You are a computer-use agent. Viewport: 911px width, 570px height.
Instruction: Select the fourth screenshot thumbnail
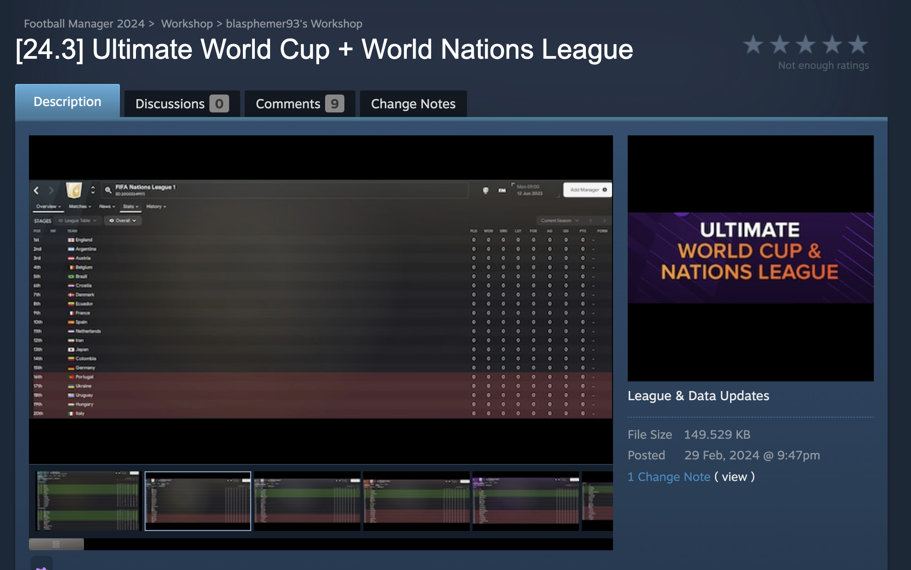[x=416, y=501]
